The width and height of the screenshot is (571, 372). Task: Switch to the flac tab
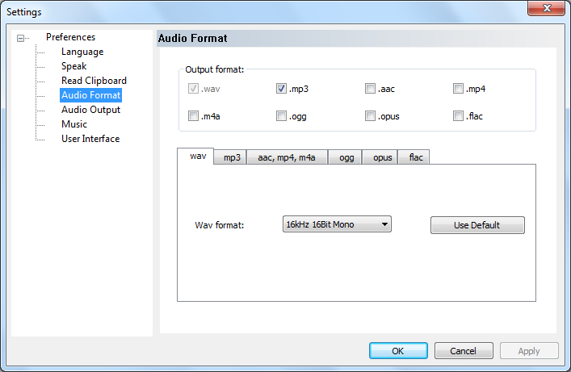(x=415, y=157)
